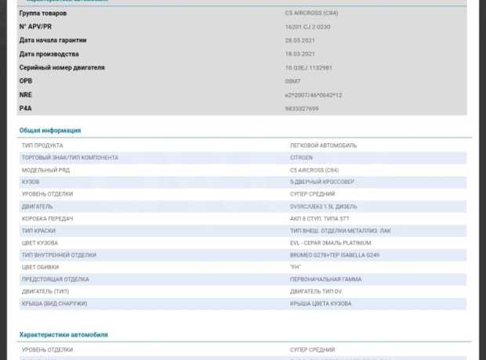Image resolution: width=486 pixels, height=360 pixels.
Task: Select the 'BRUMEO ... TEP ISABELLA' trim value
Action: tap(335, 255)
